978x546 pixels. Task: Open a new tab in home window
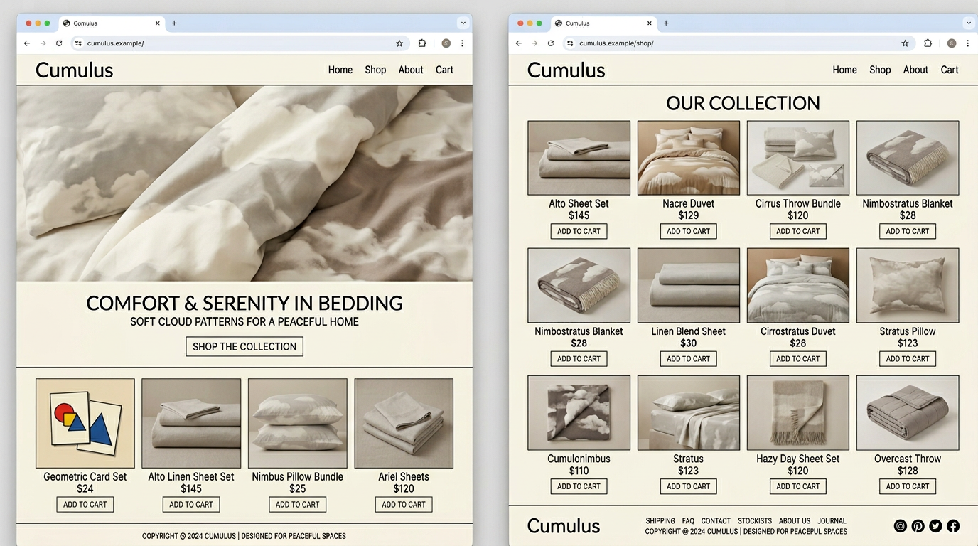point(174,23)
